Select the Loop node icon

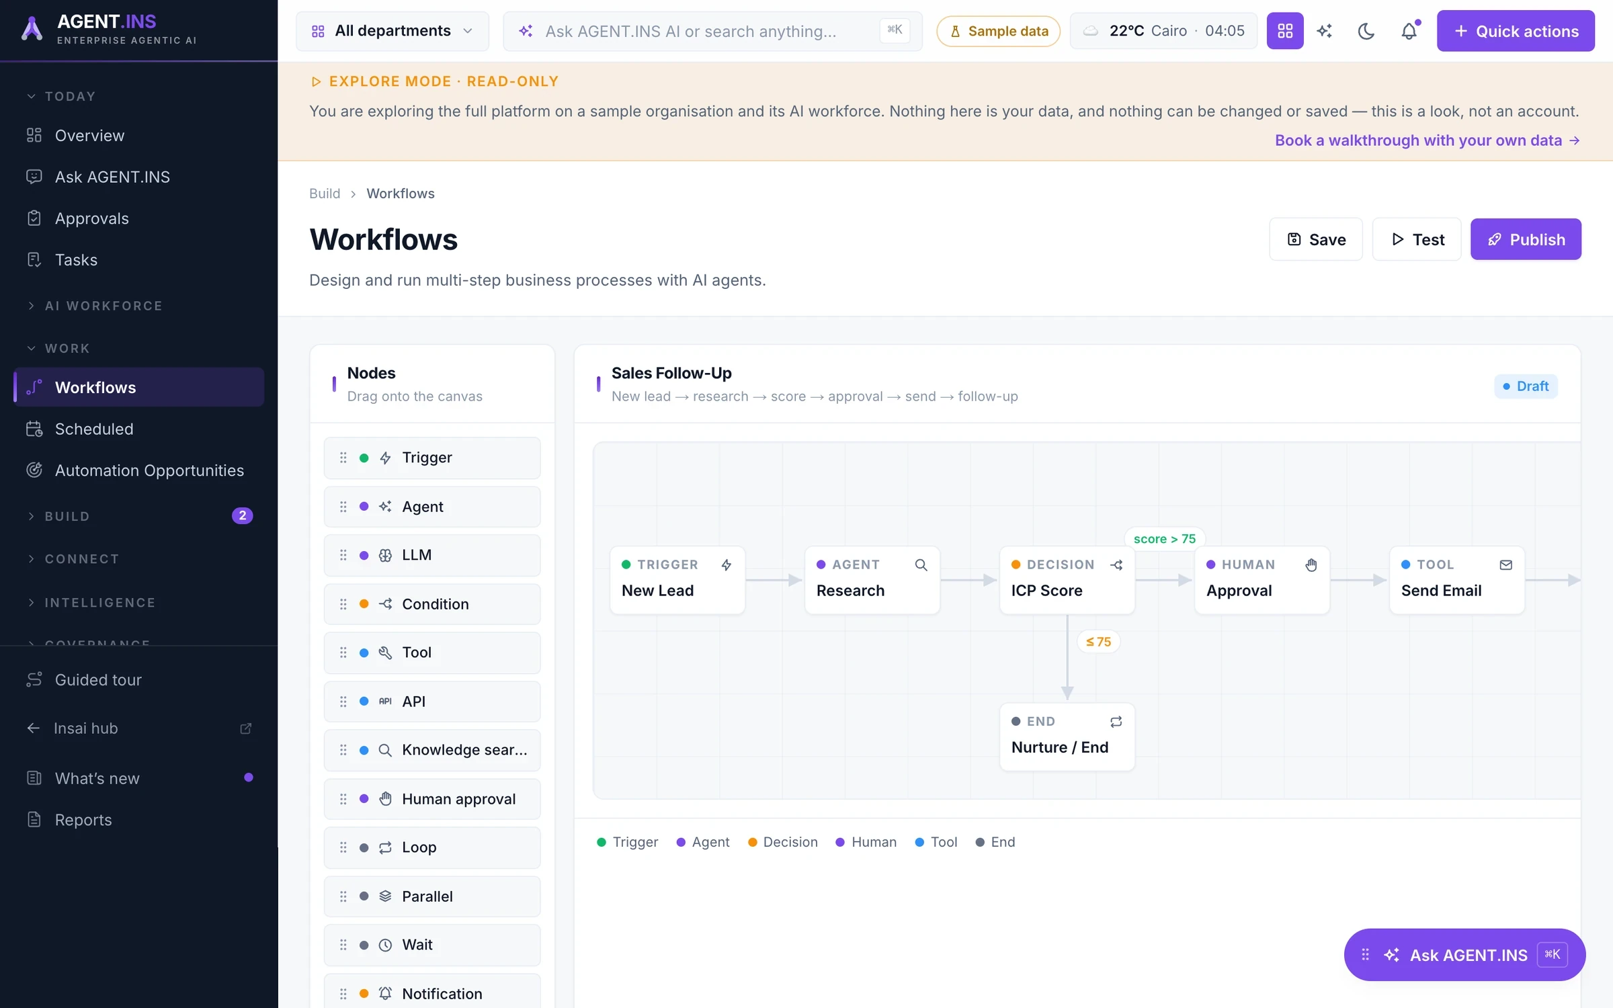click(385, 848)
